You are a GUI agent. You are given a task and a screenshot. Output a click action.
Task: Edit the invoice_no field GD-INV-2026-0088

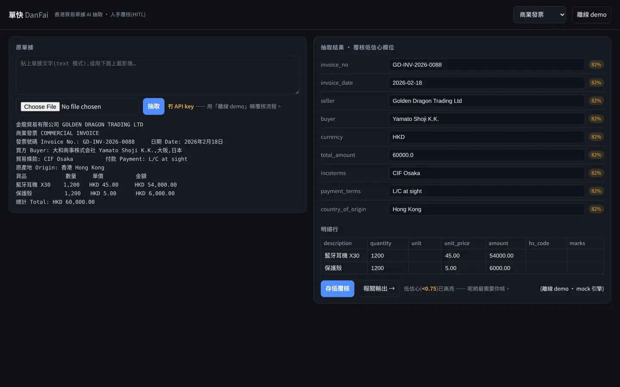[487, 64]
